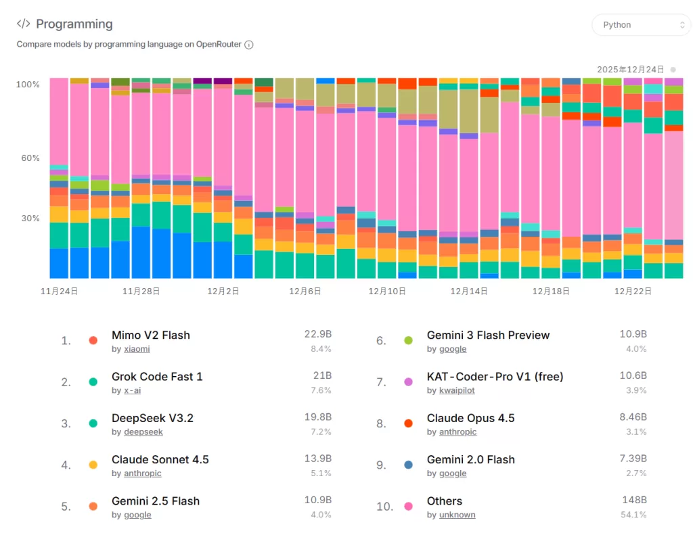This screenshot has width=693, height=558.
Task: Click the Gemini 2.5 Flash orange color dot
Action: pos(93,507)
